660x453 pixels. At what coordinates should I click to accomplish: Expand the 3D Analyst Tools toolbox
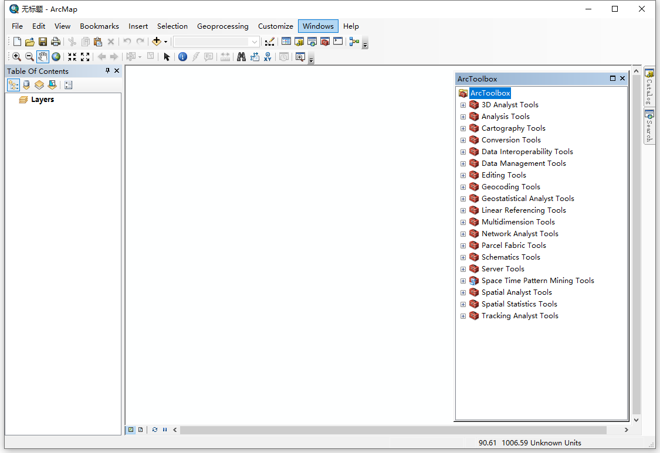[x=463, y=105]
